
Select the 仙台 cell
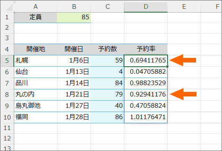point(36,72)
